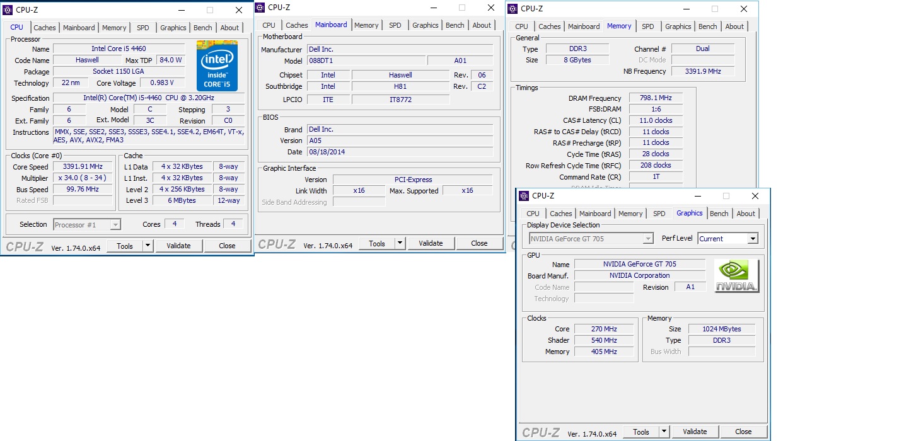The image size is (904, 441).
Task: Open Bench tab in Memory window
Action: click(x=708, y=26)
